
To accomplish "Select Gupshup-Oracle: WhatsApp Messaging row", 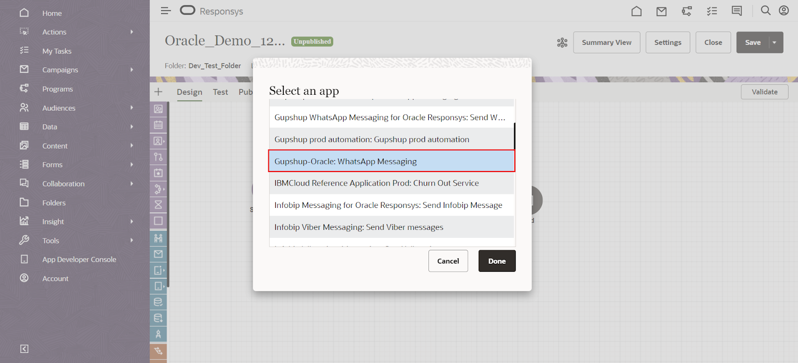I will point(392,161).
